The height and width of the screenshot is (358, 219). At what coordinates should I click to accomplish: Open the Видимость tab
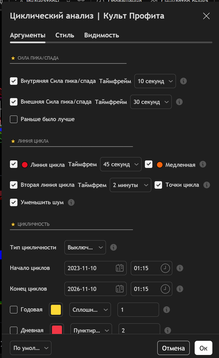point(101,35)
